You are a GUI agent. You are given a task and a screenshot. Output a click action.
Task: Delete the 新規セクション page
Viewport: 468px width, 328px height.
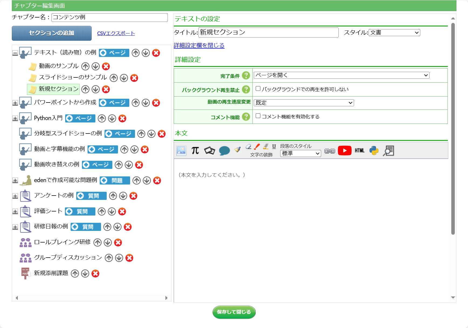coord(106,89)
